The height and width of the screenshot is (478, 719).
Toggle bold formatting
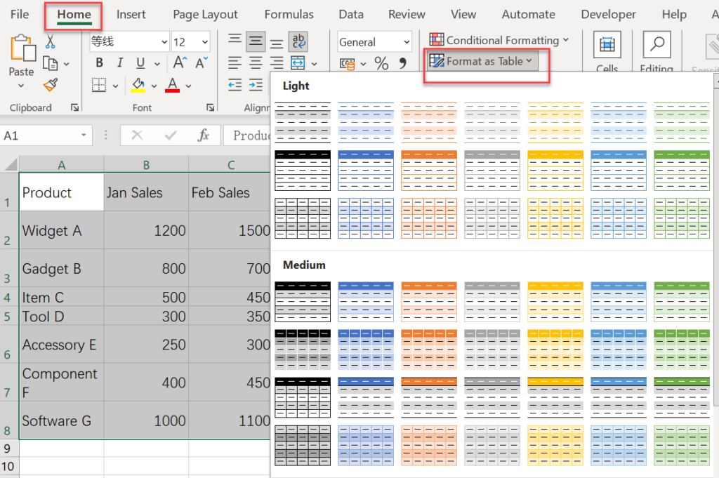pos(99,62)
